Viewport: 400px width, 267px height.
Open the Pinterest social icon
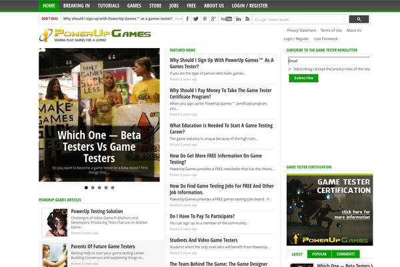[x=205, y=19]
